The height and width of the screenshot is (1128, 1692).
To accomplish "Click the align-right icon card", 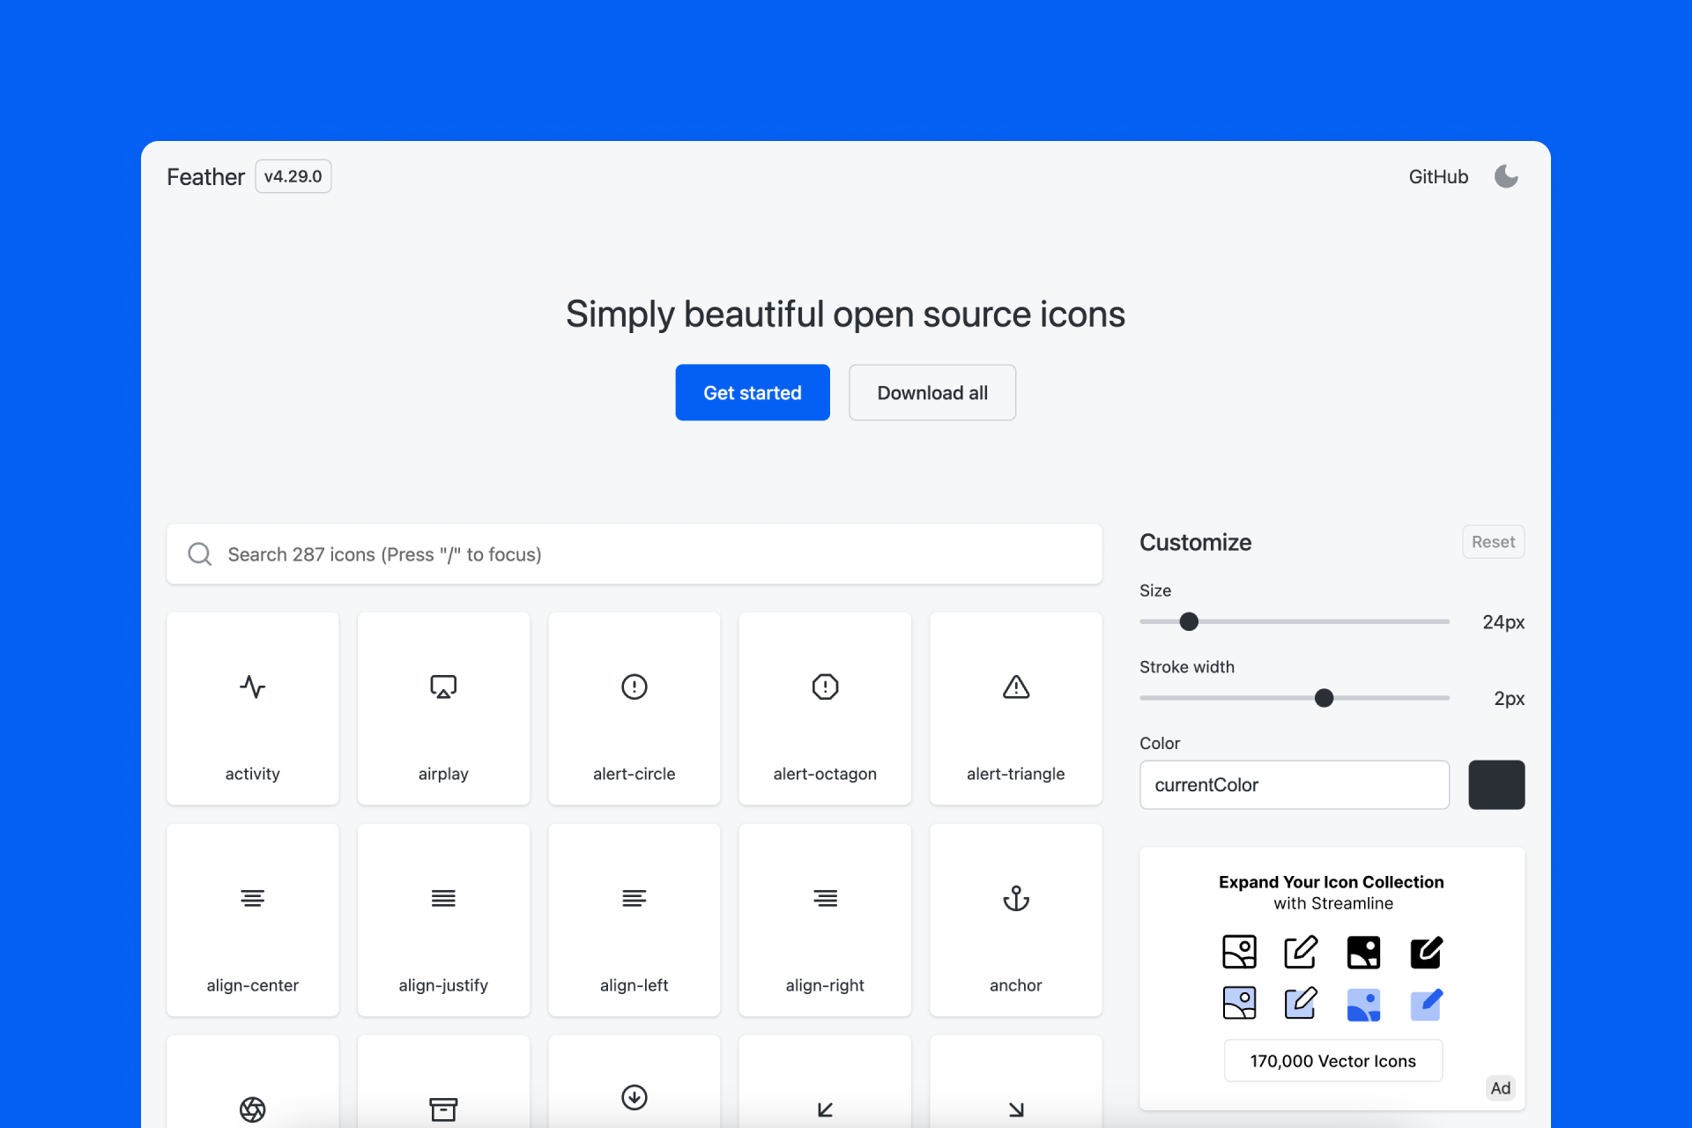I will pyautogui.click(x=825, y=919).
